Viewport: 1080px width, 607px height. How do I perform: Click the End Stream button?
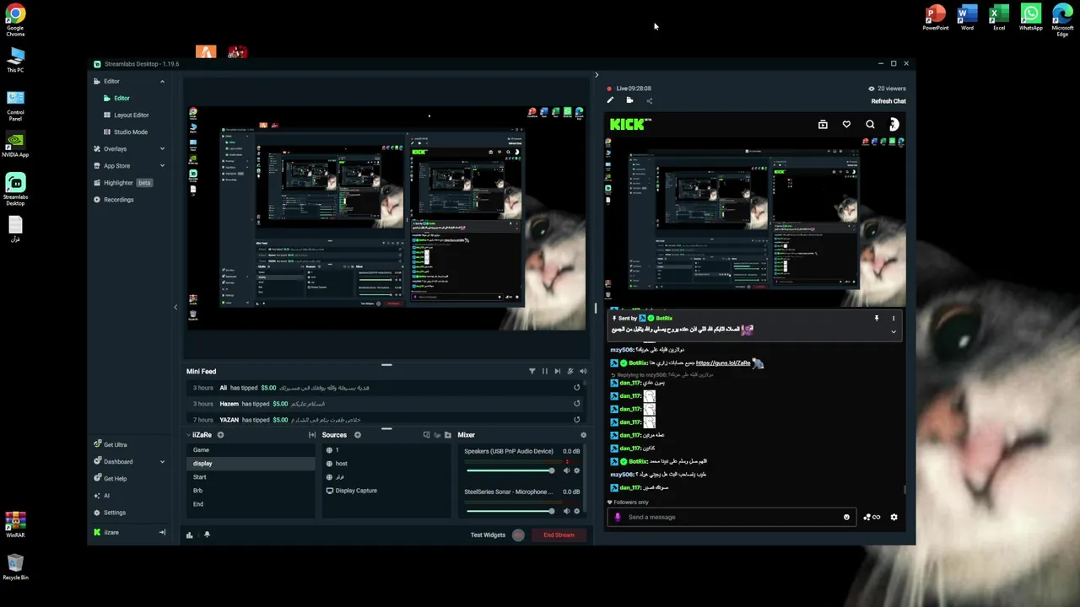pos(559,534)
